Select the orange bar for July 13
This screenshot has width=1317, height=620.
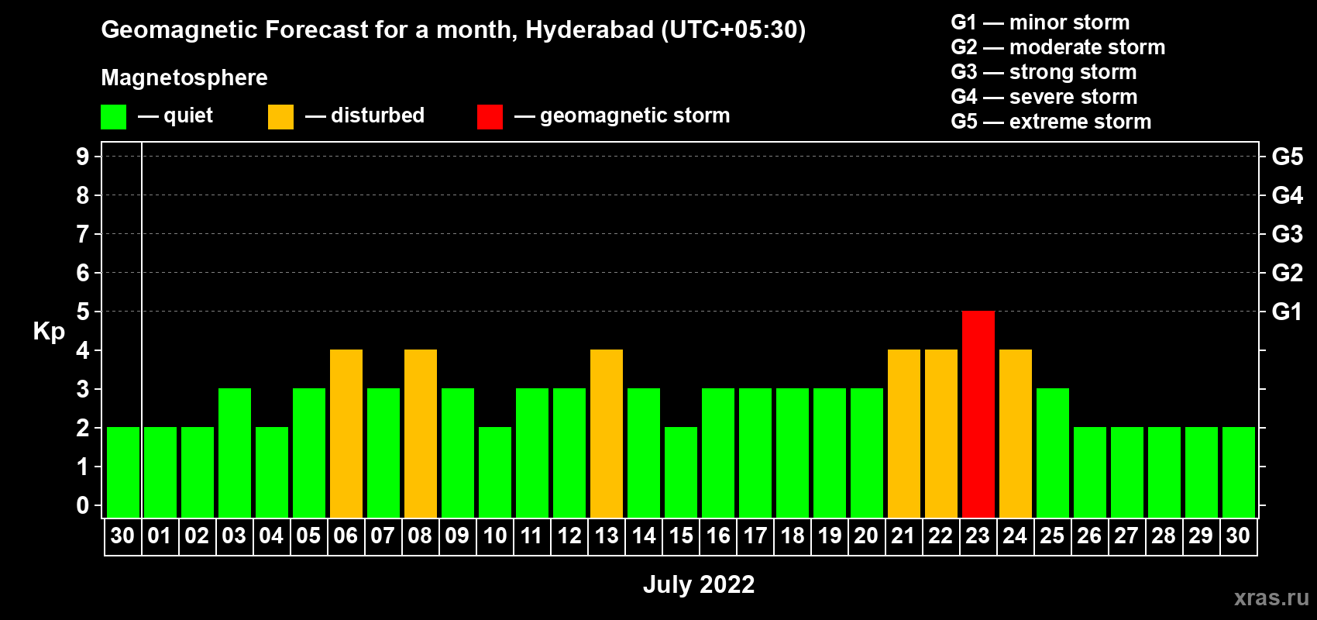(x=607, y=433)
